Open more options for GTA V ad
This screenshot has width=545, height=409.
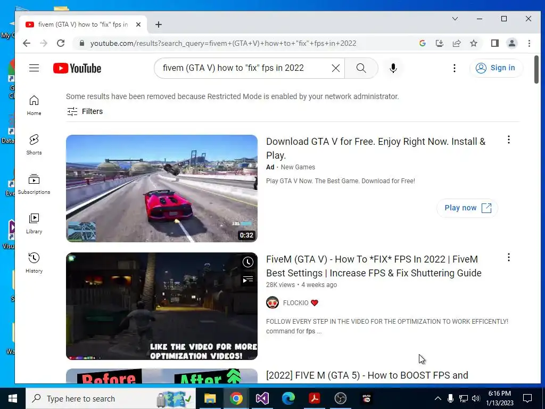point(508,140)
